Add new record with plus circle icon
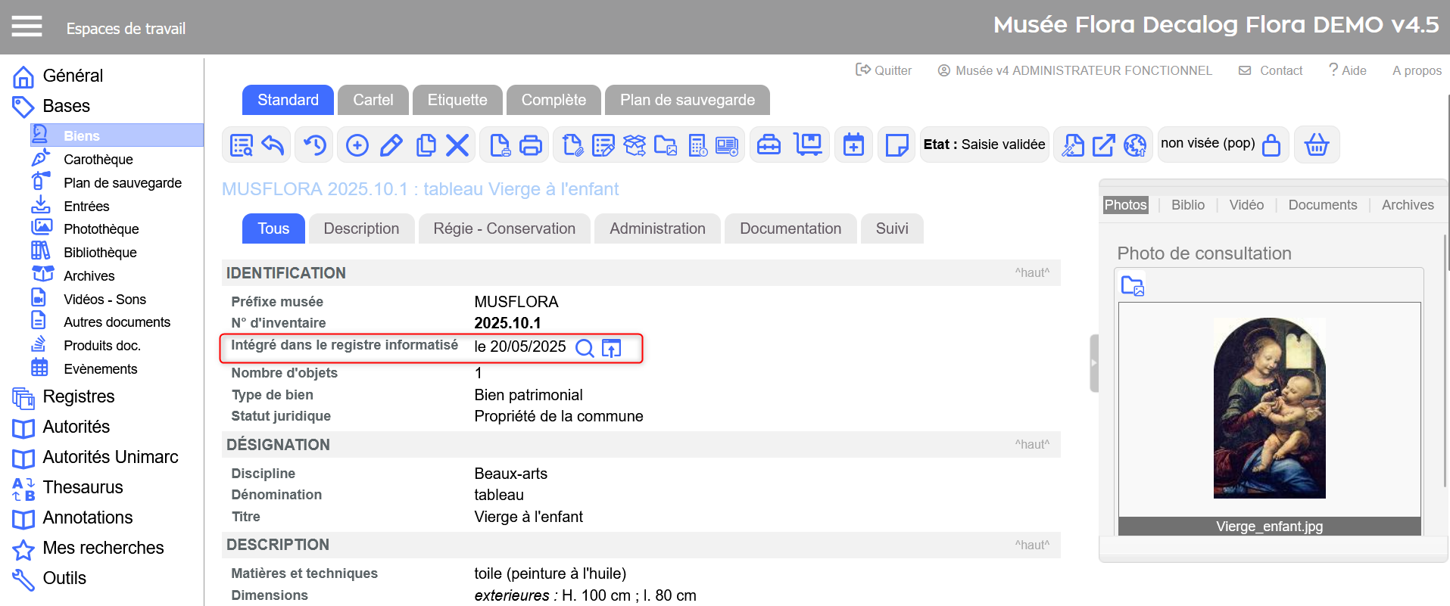This screenshot has width=1450, height=606. (x=357, y=145)
